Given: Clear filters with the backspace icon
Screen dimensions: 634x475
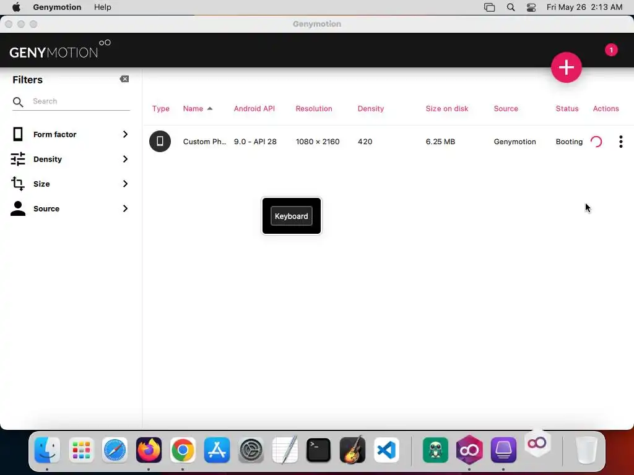Looking at the screenshot, I should tap(124, 79).
